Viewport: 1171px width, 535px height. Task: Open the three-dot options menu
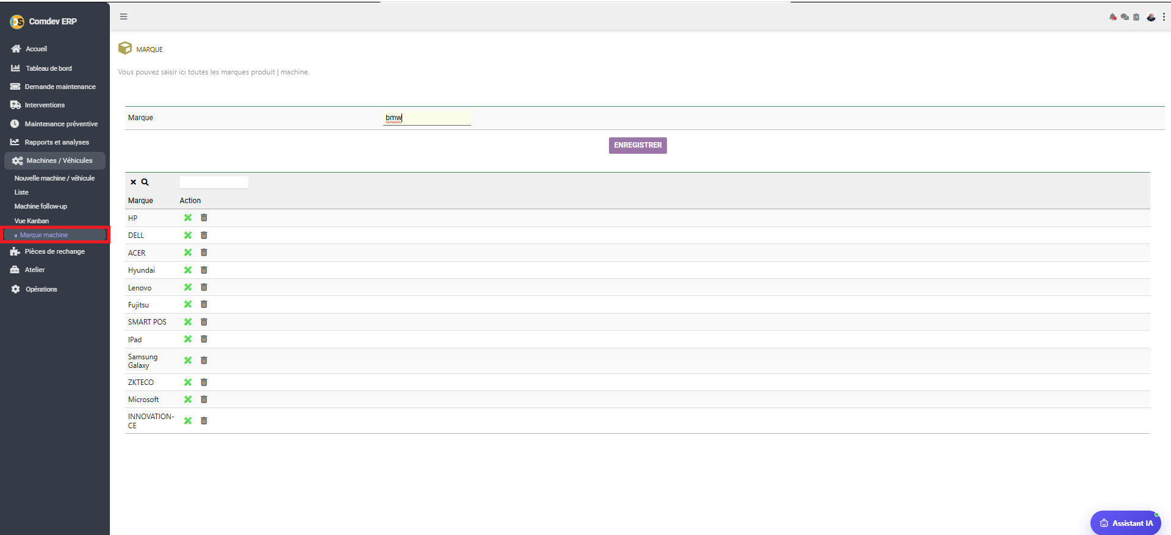click(1164, 17)
